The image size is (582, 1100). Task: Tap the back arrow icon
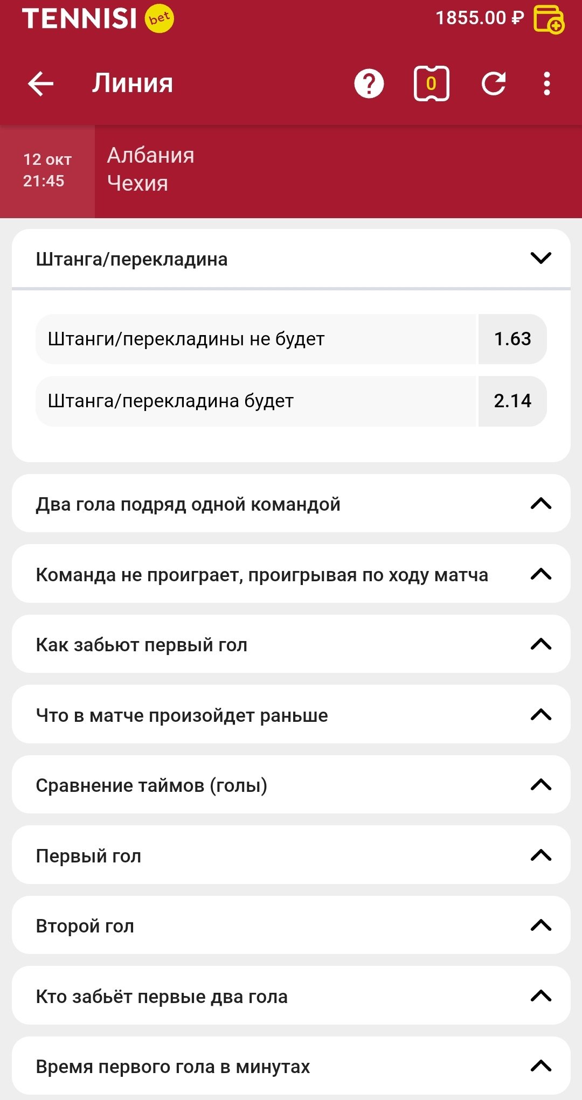pyautogui.click(x=41, y=84)
